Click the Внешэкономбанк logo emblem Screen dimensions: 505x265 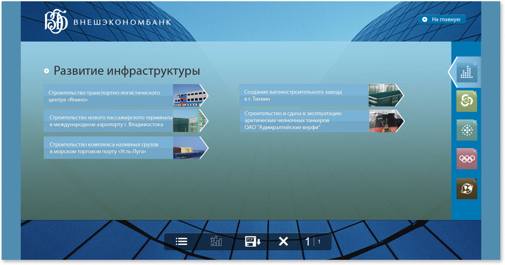pyautogui.click(x=56, y=21)
